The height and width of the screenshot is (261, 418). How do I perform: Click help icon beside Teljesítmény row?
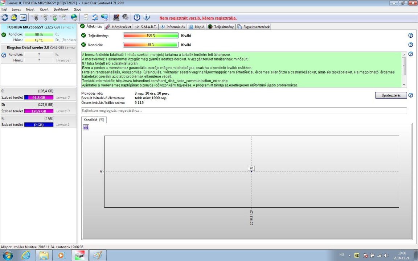pyautogui.click(x=410, y=36)
